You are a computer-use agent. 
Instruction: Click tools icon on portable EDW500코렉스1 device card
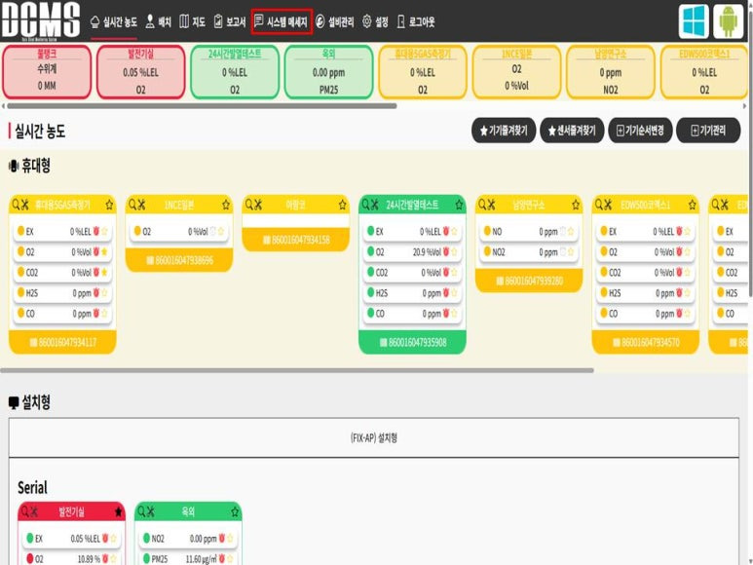[608, 205]
